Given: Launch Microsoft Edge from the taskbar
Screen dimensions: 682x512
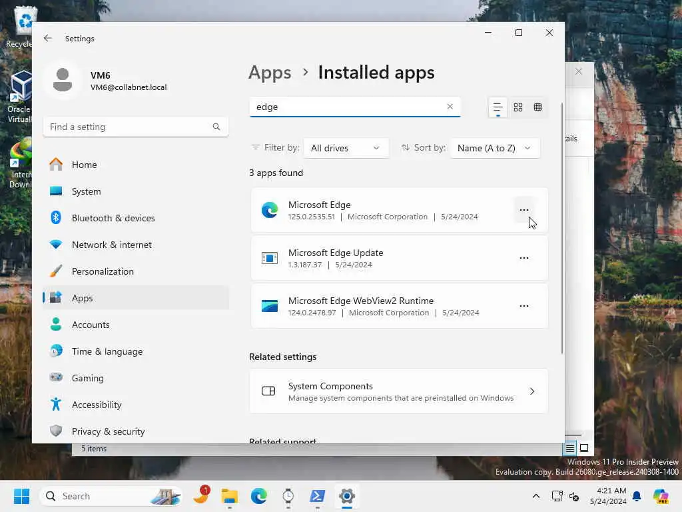Looking at the screenshot, I should (x=259, y=496).
